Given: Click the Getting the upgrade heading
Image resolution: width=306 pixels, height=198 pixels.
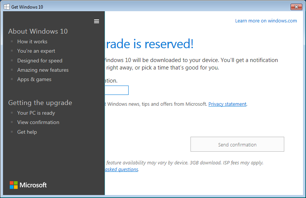Looking at the screenshot, I should pos(40,103).
